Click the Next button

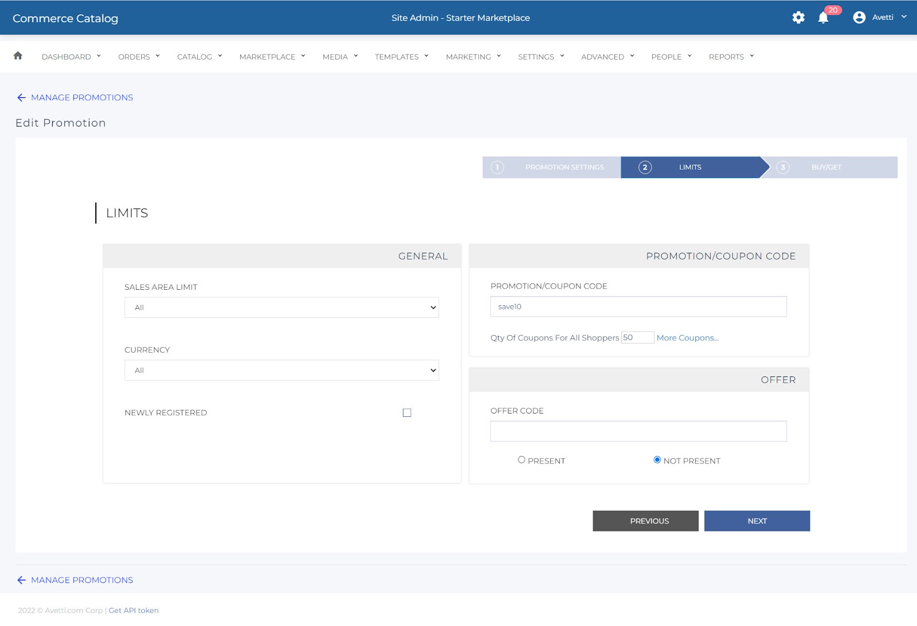point(757,521)
